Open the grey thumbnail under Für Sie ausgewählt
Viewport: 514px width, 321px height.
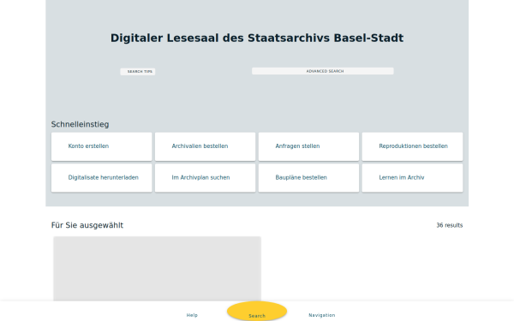158,269
